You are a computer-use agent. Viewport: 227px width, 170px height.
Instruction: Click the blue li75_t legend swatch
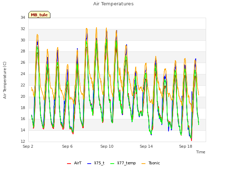tap(89, 164)
